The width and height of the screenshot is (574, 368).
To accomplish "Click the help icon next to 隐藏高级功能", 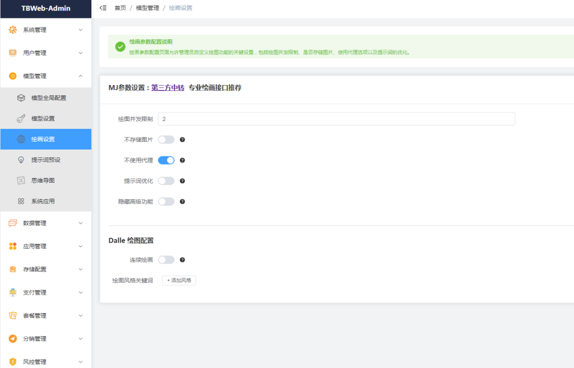I will (x=182, y=202).
